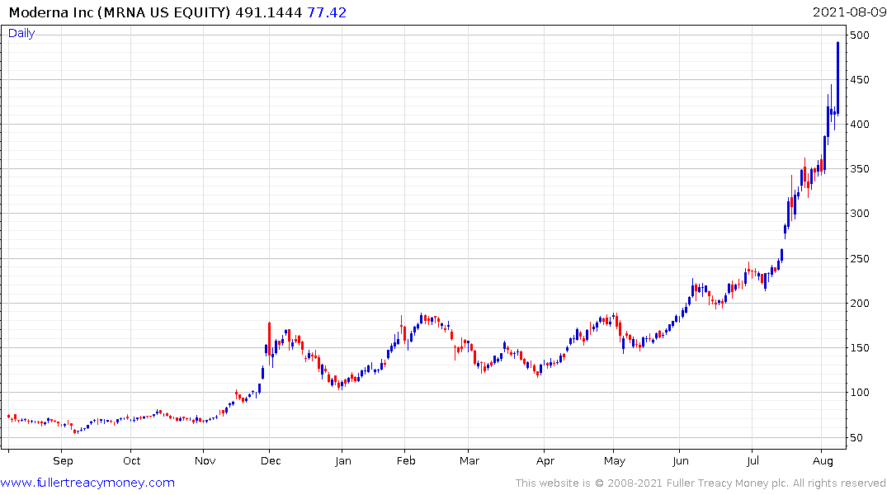
Task: Click the 500 price axis label
Action: [x=860, y=35]
